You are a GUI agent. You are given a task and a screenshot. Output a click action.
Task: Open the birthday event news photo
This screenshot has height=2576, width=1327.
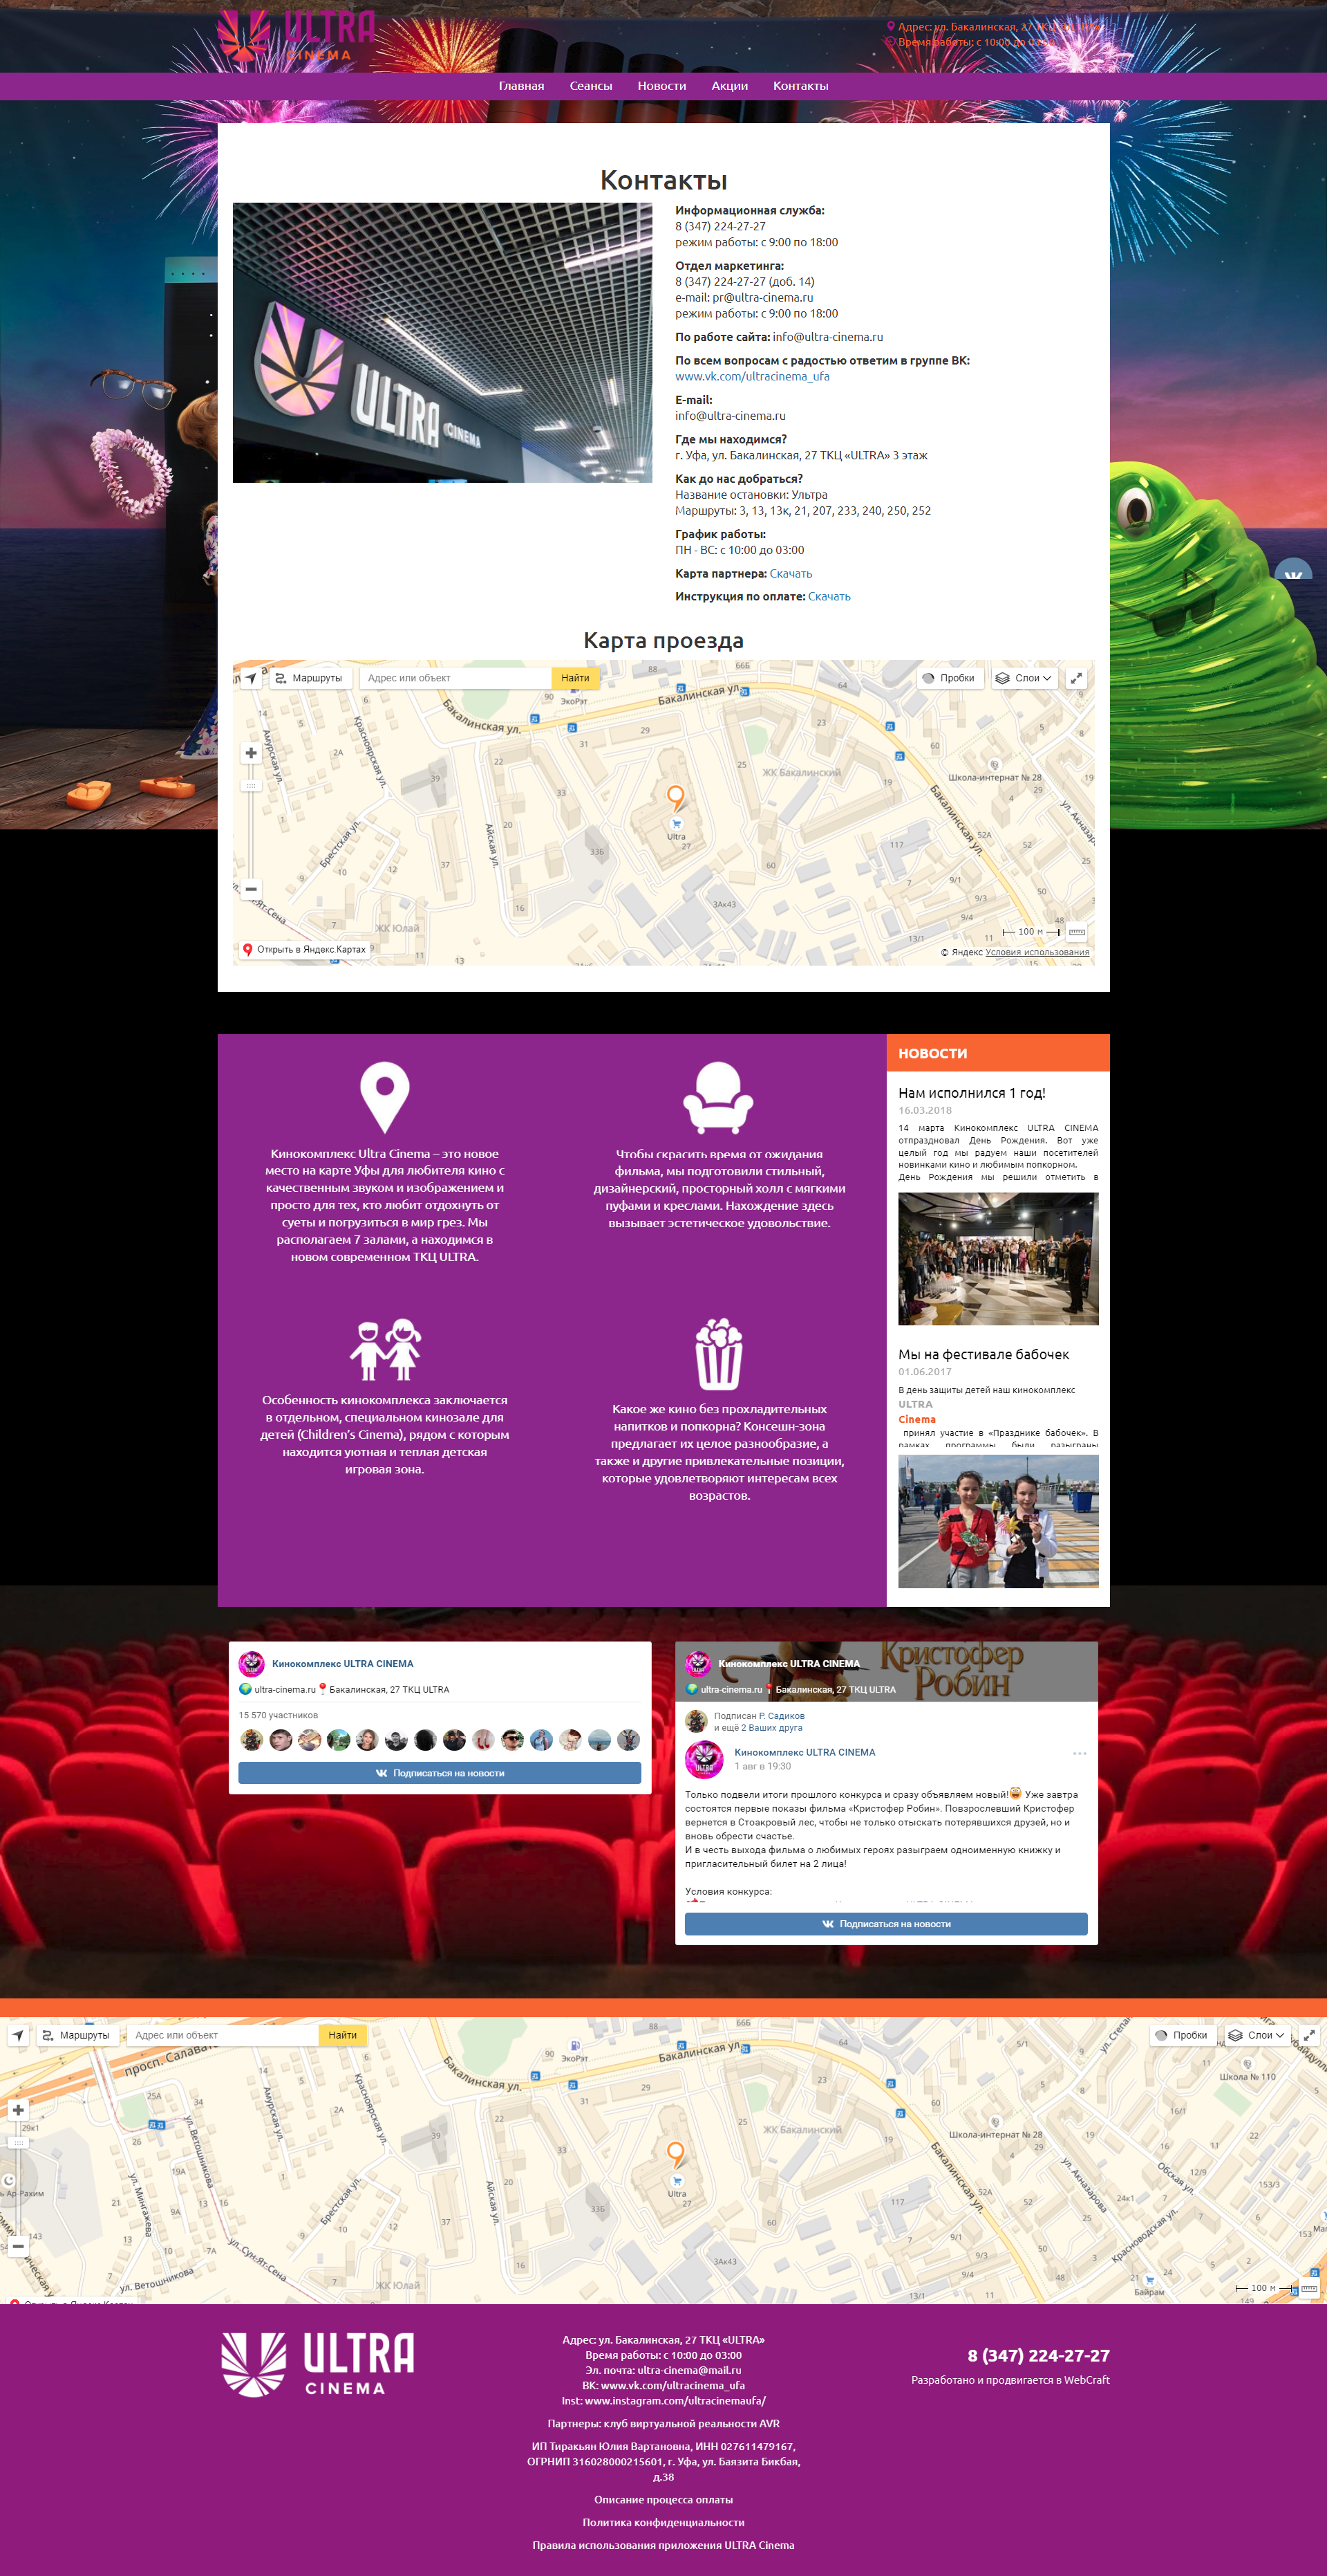point(998,1259)
